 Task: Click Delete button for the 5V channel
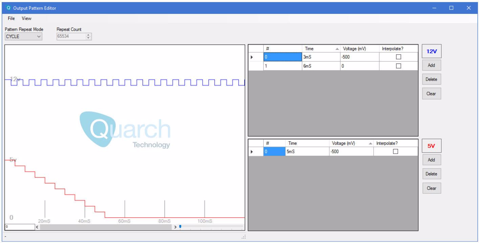[431, 174]
